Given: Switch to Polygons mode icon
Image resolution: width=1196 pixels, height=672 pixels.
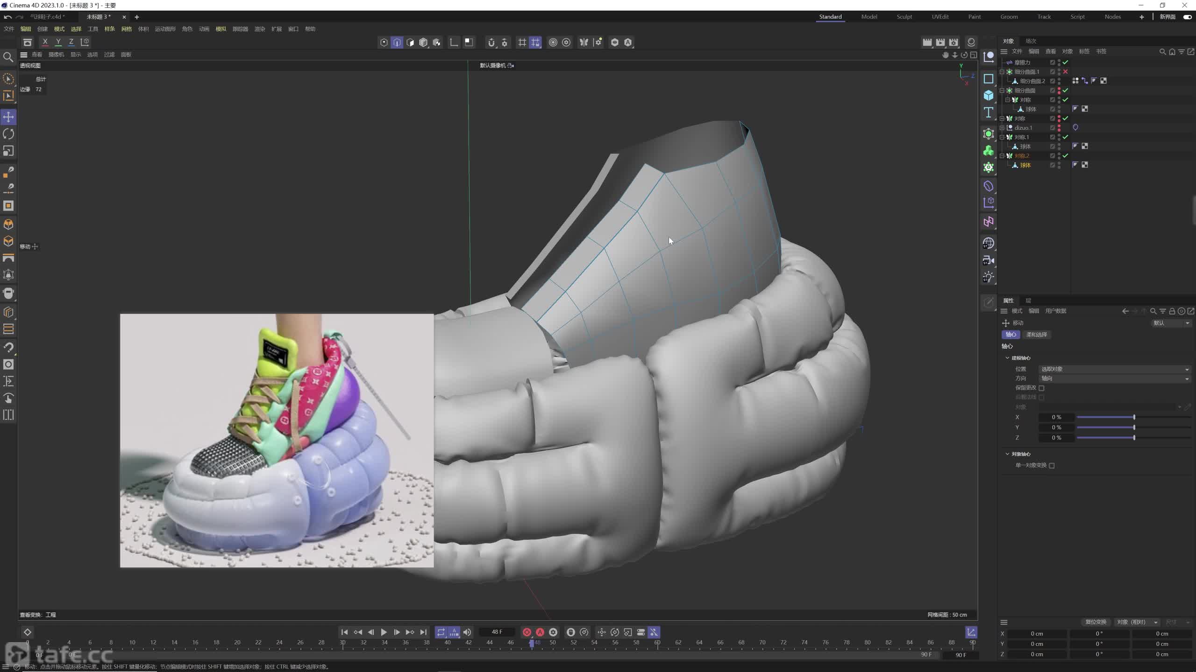Looking at the screenshot, I should coord(410,42).
